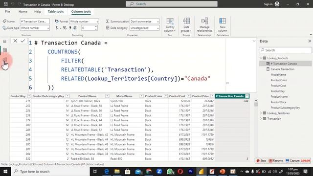Open Task View on the taskbar

(x=95, y=172)
